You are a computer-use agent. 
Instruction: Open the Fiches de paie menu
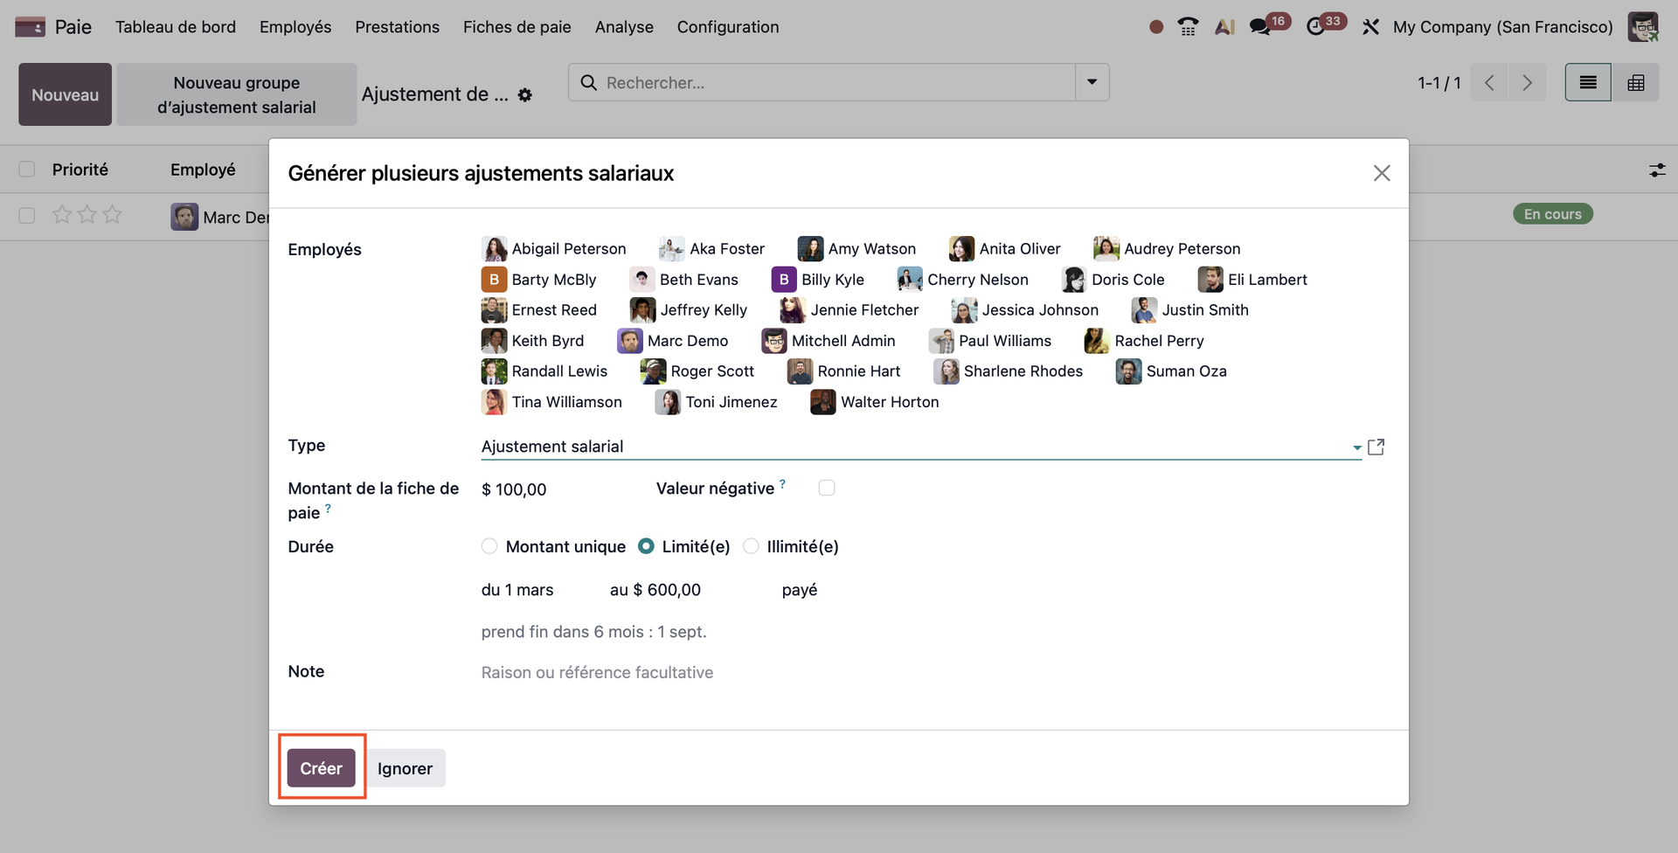point(517,27)
